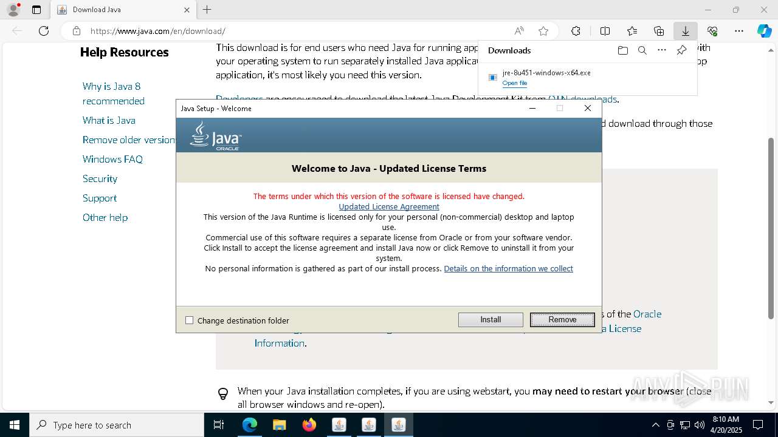
Task: Show hidden system tray icons
Action: tap(655, 425)
